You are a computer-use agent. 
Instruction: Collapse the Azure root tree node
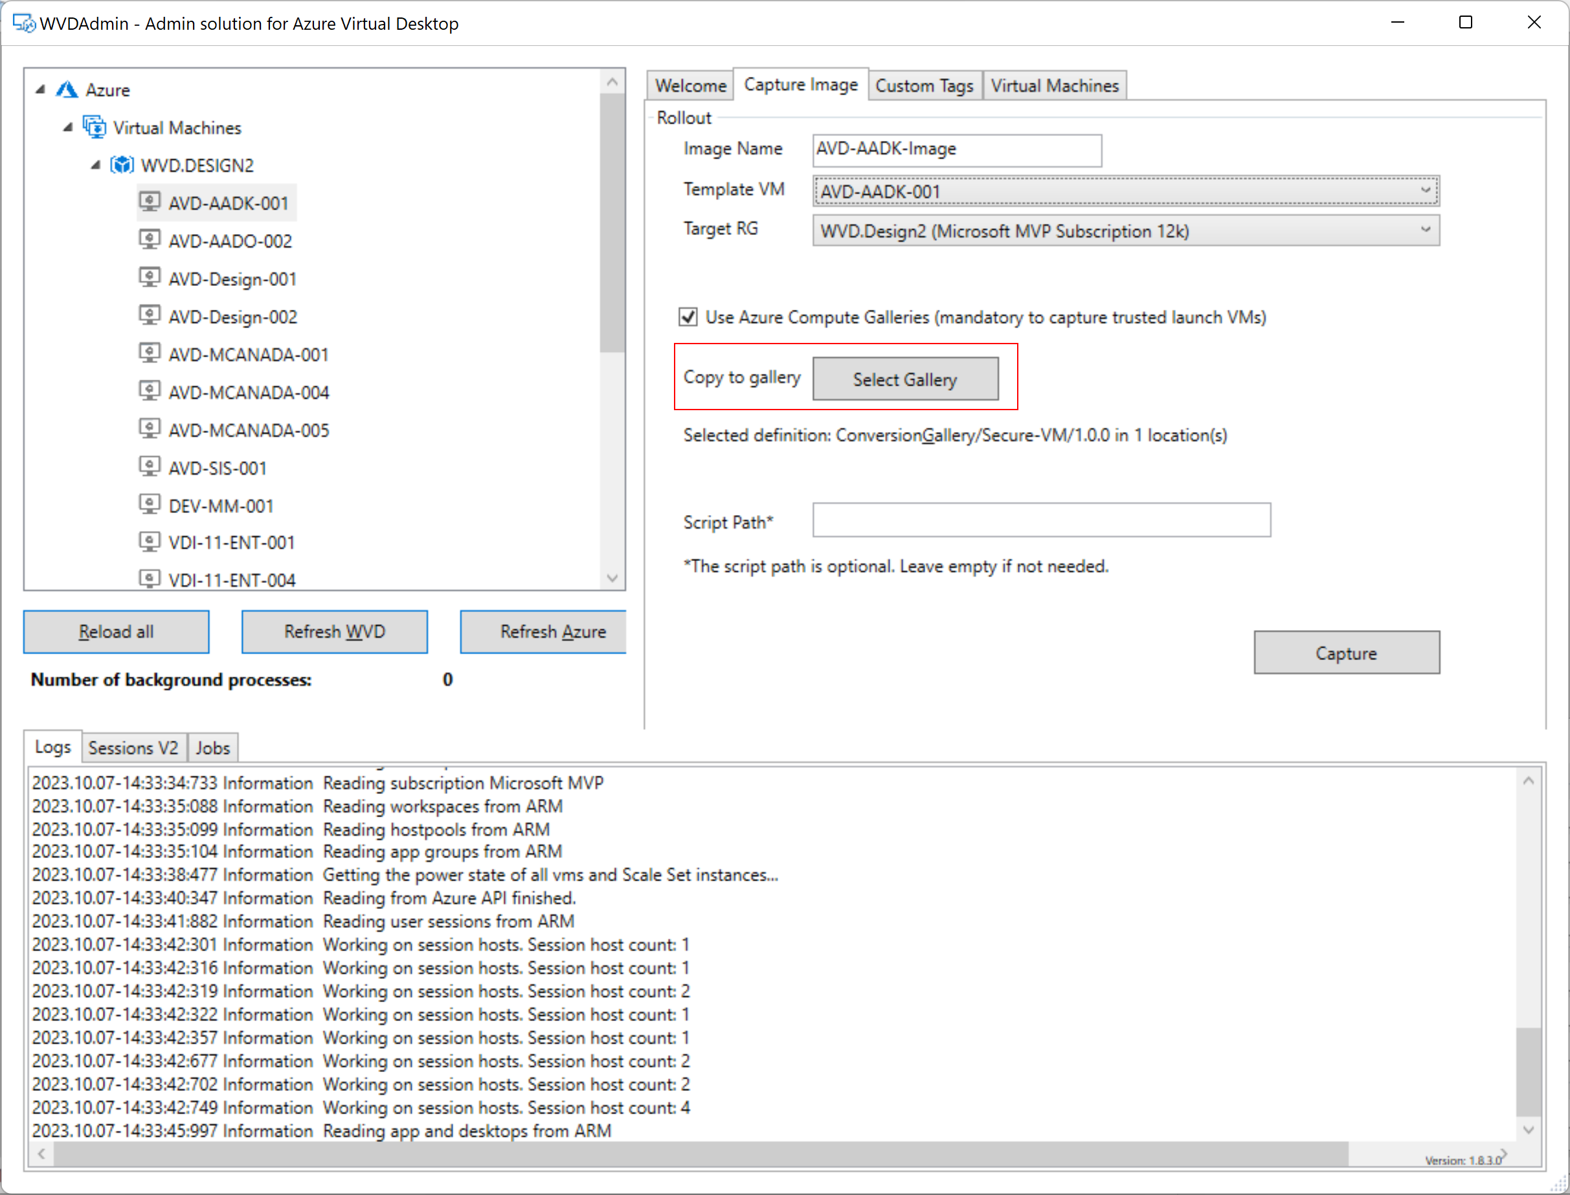click(x=41, y=90)
